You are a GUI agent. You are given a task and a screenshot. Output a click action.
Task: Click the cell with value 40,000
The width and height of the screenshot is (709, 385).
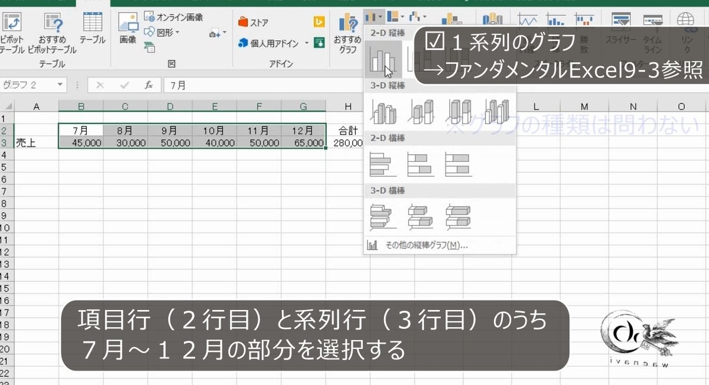point(214,142)
